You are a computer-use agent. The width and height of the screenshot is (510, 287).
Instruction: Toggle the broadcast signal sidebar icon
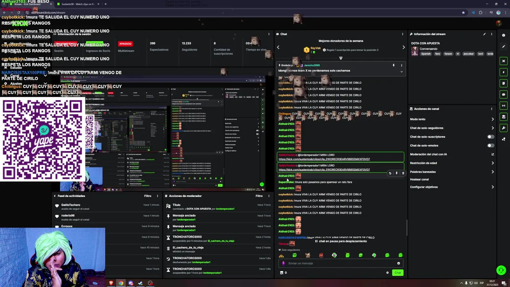[504, 106]
